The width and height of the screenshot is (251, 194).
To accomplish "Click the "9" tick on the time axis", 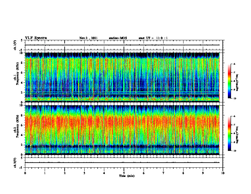I will click(203, 173).
